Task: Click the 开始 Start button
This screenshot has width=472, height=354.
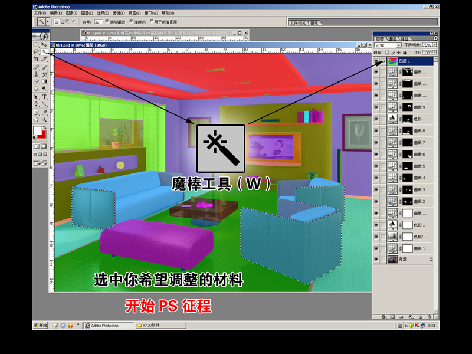Action: pos(40,326)
